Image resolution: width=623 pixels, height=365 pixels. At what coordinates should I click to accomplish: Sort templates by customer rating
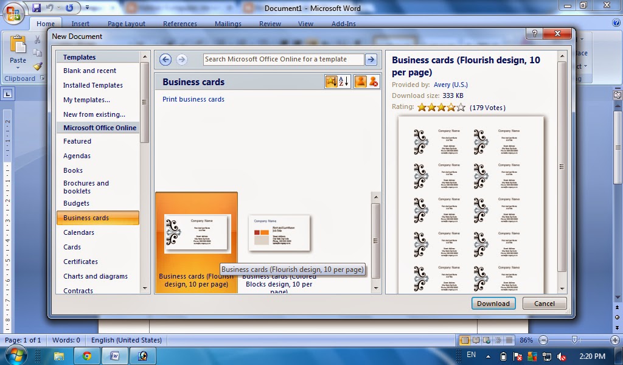point(331,82)
